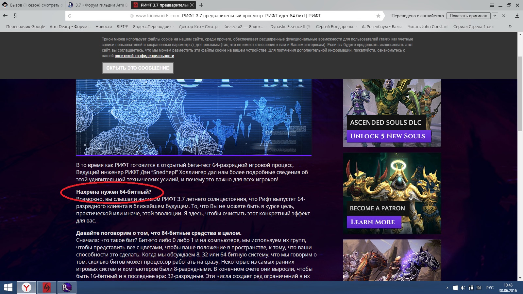Bookmark this page with the star icon
This screenshot has height=294, width=523.
[378, 16]
